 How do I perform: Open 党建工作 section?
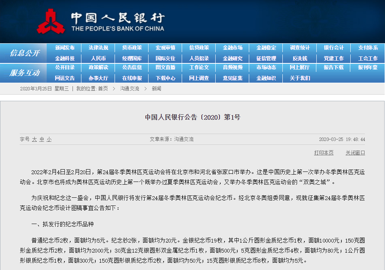[334, 59]
